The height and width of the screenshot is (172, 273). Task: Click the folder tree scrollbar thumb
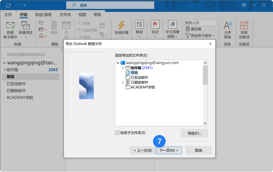click(205, 75)
